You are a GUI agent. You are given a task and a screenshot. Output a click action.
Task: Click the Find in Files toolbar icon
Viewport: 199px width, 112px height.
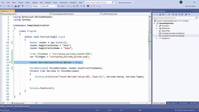pos(68,6)
